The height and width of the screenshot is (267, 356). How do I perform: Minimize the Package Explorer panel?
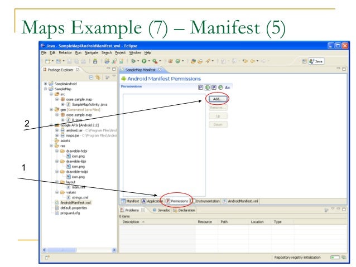pyautogui.click(x=108, y=69)
